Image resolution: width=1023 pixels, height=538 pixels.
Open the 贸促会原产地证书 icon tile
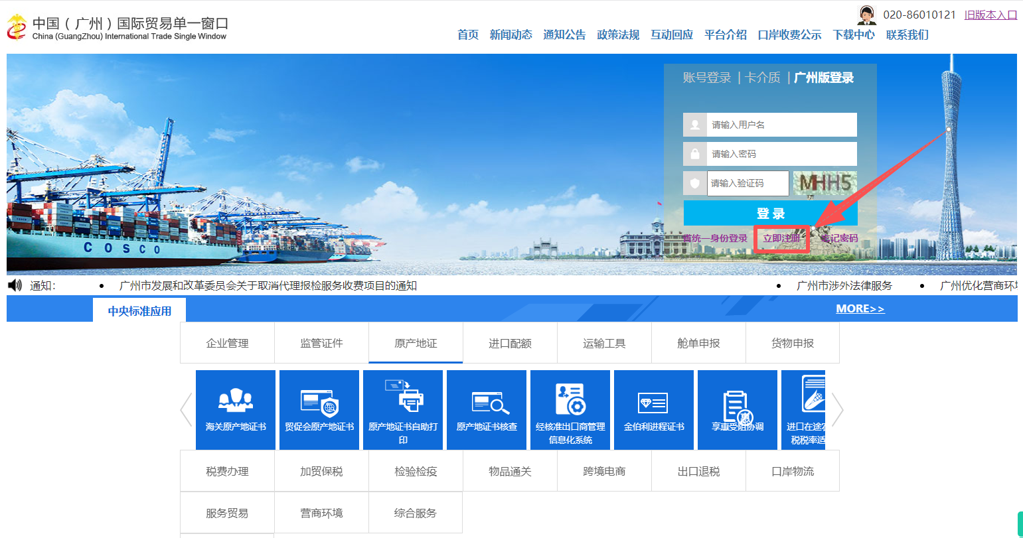click(x=319, y=409)
